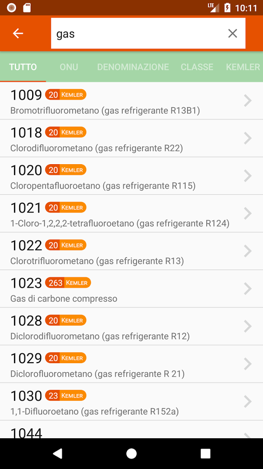The height and width of the screenshot is (469, 263).
Task: Clear the search text with X icon
Action: click(x=232, y=33)
